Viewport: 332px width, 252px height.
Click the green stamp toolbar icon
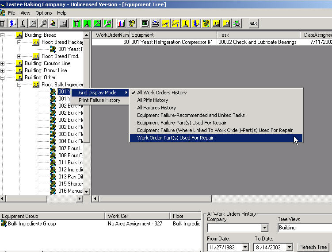coord(87,23)
